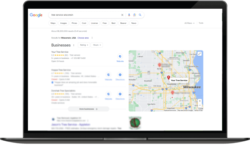Click Directions icon for Hoppe Tree Service
Viewport: 250px width, 145px height.
(x=120, y=74)
